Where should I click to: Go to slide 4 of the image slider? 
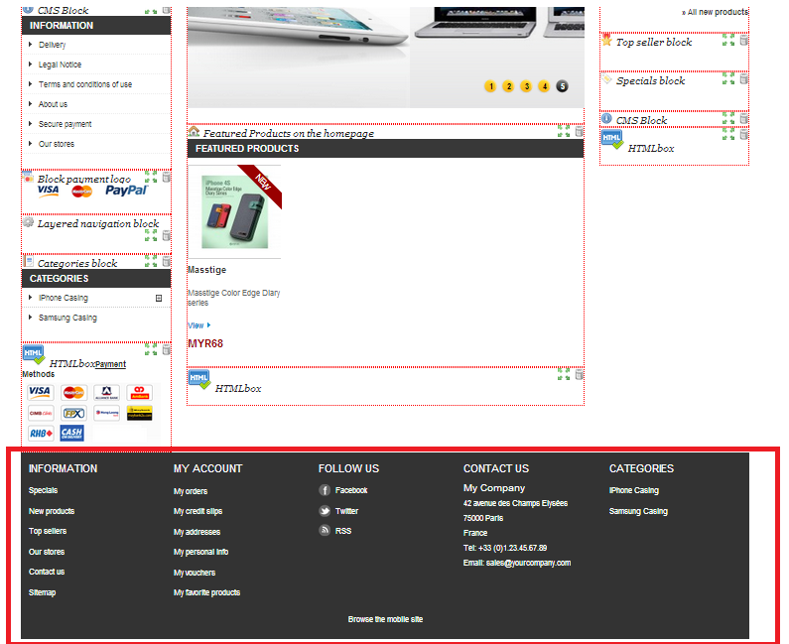click(544, 86)
